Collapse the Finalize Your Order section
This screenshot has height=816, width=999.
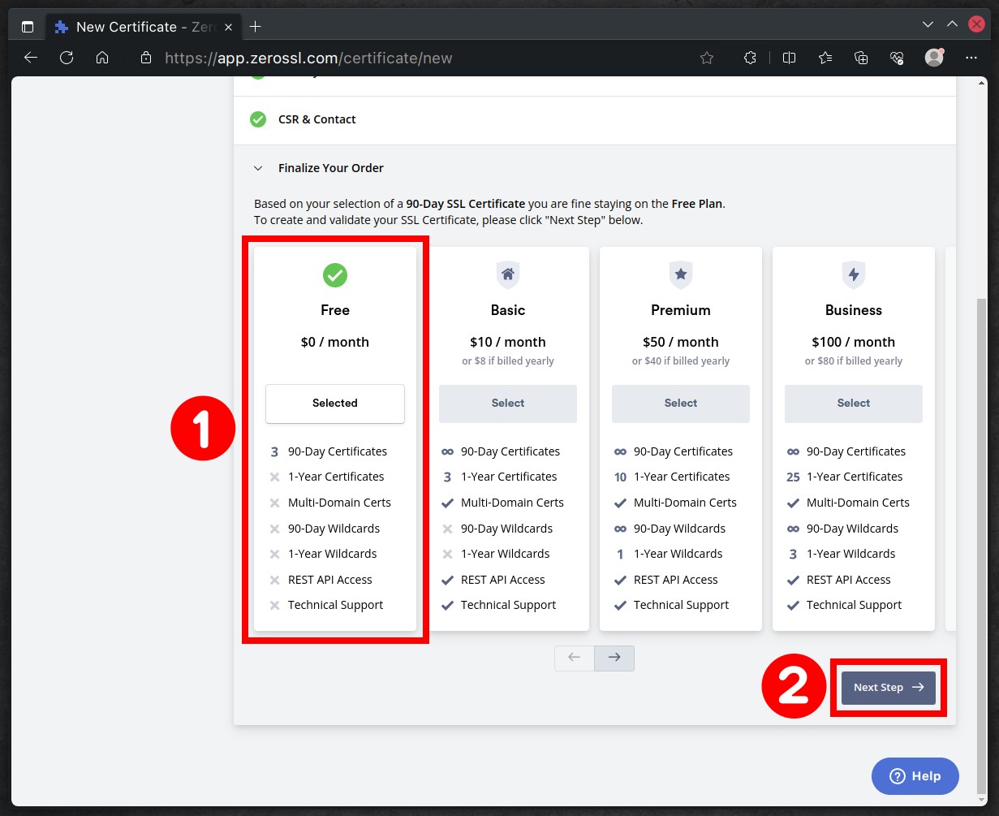click(x=258, y=168)
